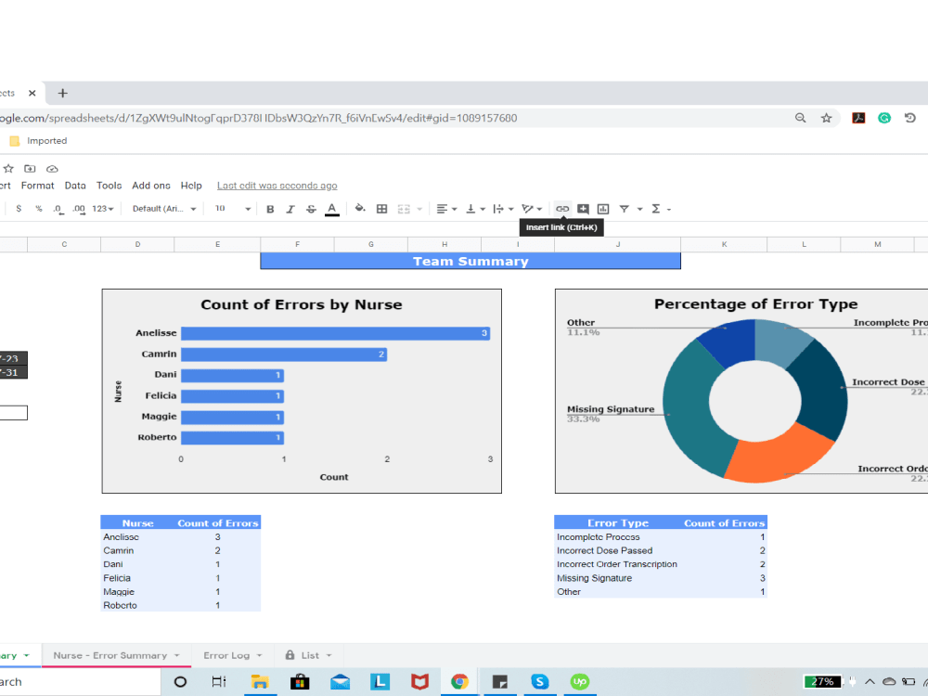The height and width of the screenshot is (696, 928).
Task: Select the Team Summary header cell
Action: tap(470, 261)
